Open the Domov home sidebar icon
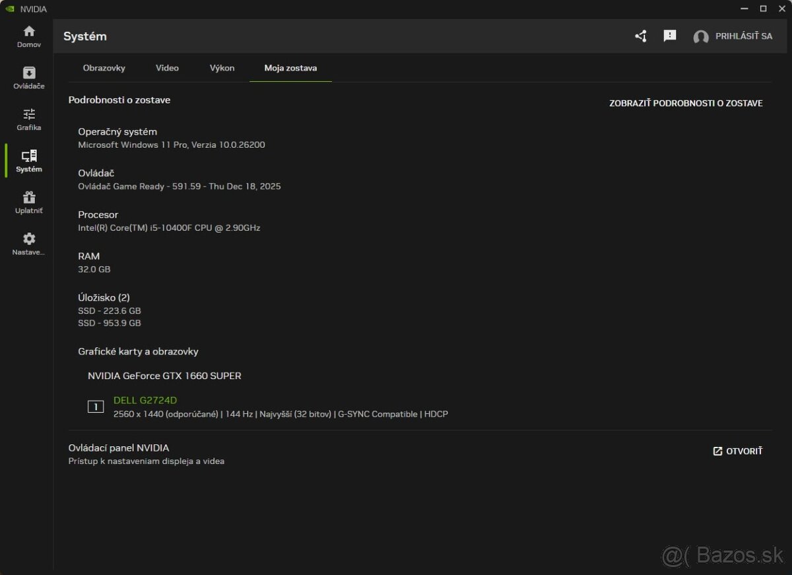The width and height of the screenshot is (792, 575). tap(29, 32)
